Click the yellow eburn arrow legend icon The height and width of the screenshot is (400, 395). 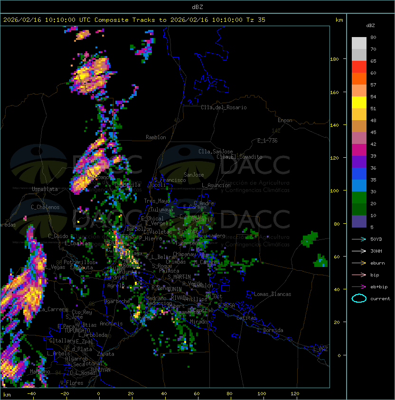pos(359,263)
